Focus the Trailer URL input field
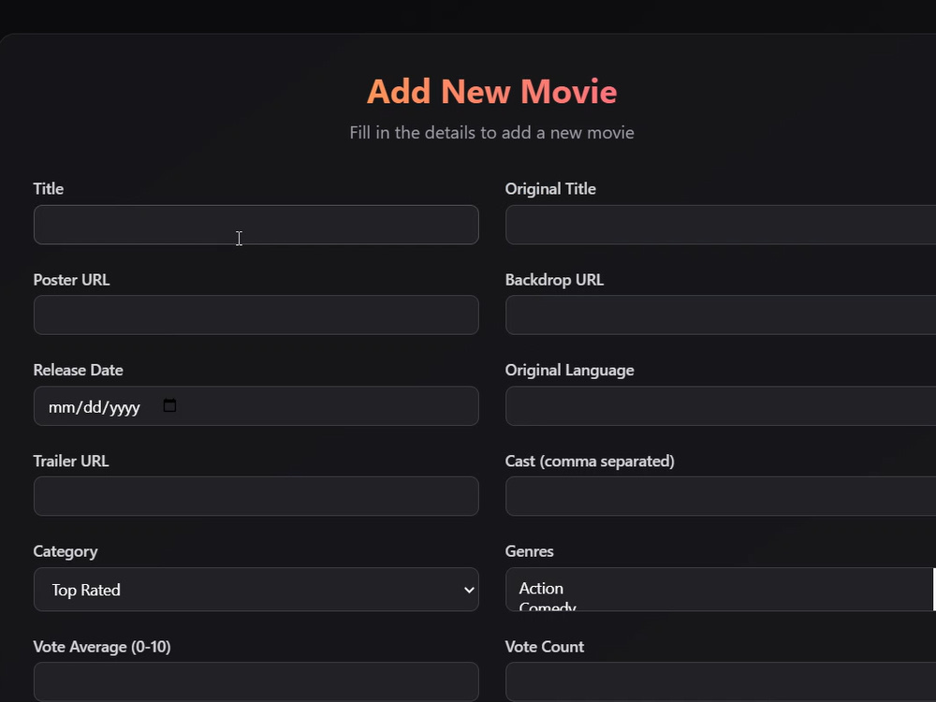 (256, 496)
